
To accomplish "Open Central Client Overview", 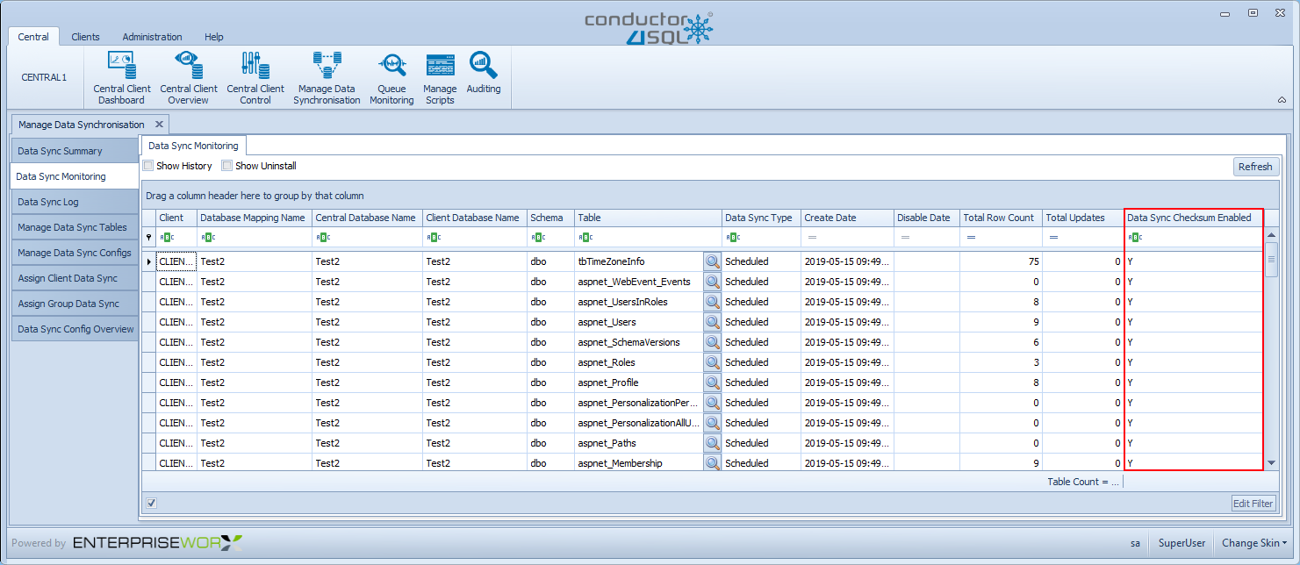I will 189,76.
